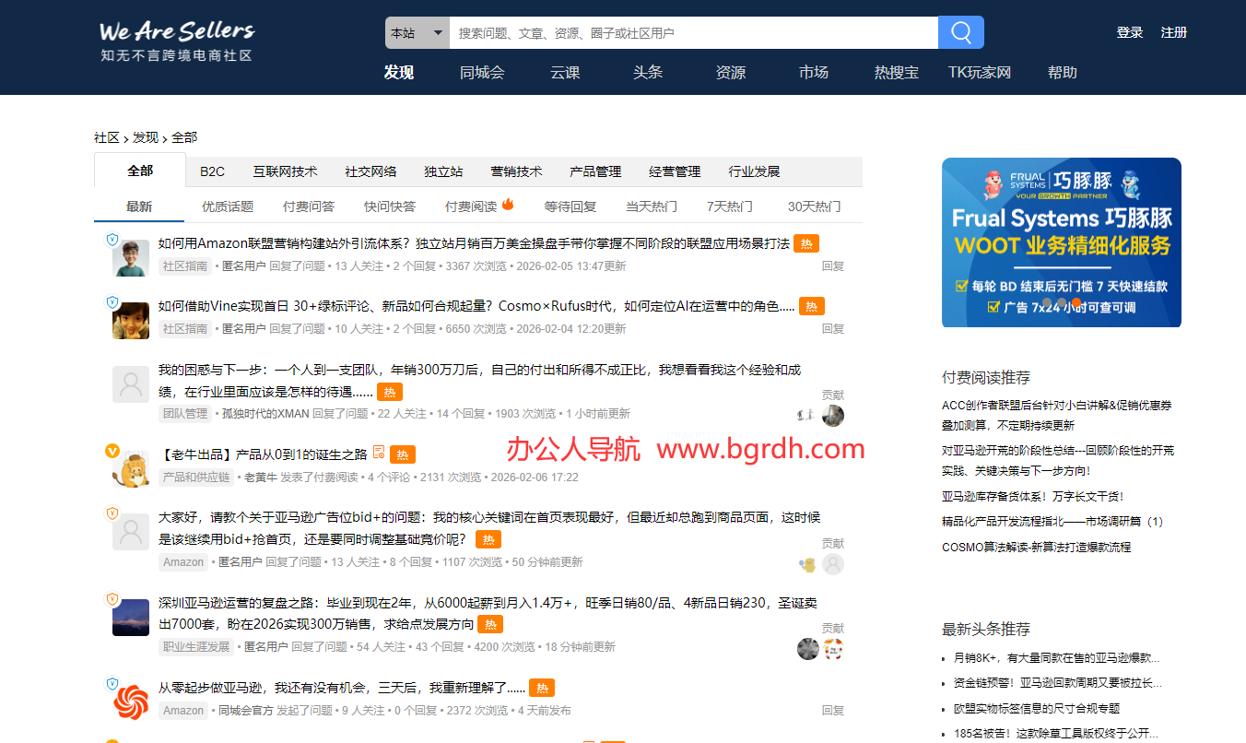
Task: Select the 全部 category tab
Action: pos(140,171)
